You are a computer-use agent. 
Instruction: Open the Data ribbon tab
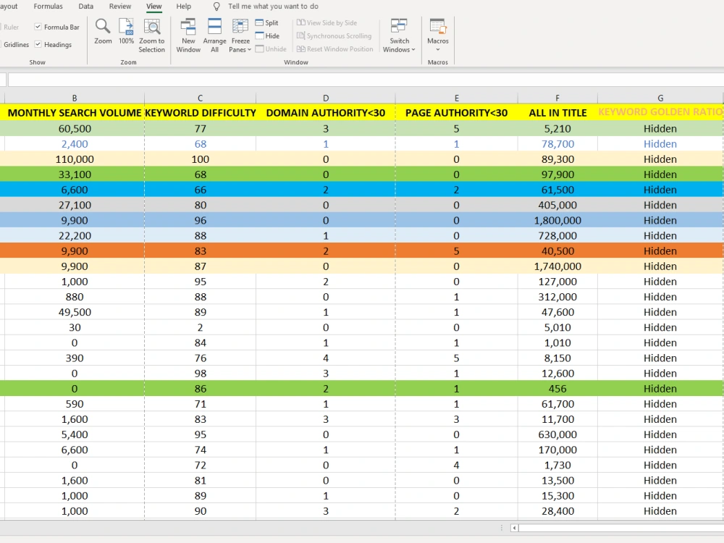[x=86, y=7]
